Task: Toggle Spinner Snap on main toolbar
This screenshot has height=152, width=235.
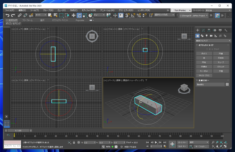Action: coord(144,15)
